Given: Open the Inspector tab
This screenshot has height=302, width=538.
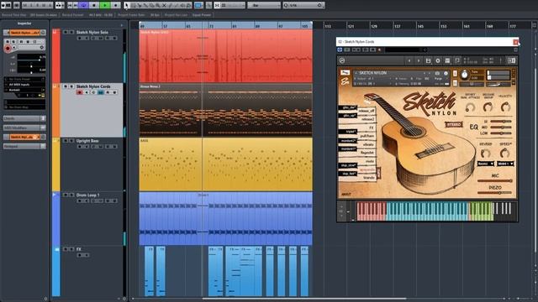Looking at the screenshot, I should (24, 23).
